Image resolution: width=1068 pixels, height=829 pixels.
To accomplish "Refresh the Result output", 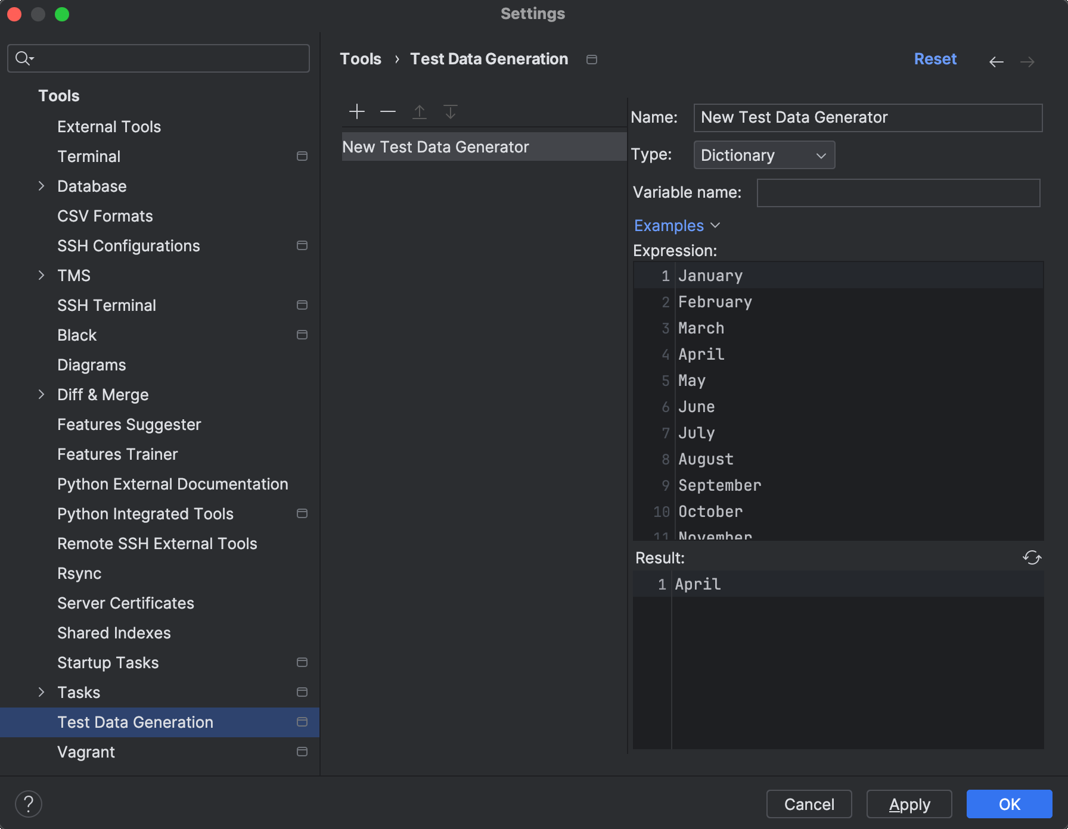I will coord(1032,557).
